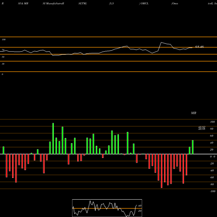This screenshot has height=217, width=217.
Task: Click the 40 label in mini chart
Action: tap(140, 206)
